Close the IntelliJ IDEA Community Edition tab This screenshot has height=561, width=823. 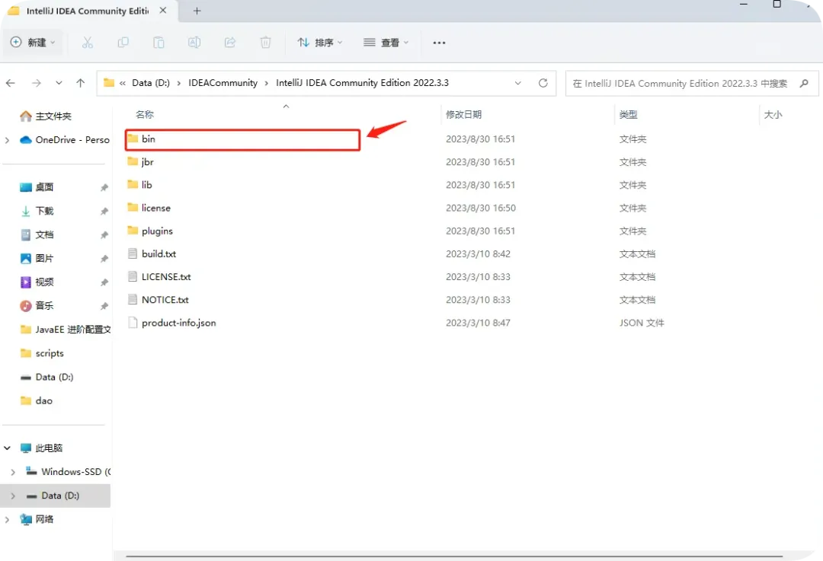[163, 11]
